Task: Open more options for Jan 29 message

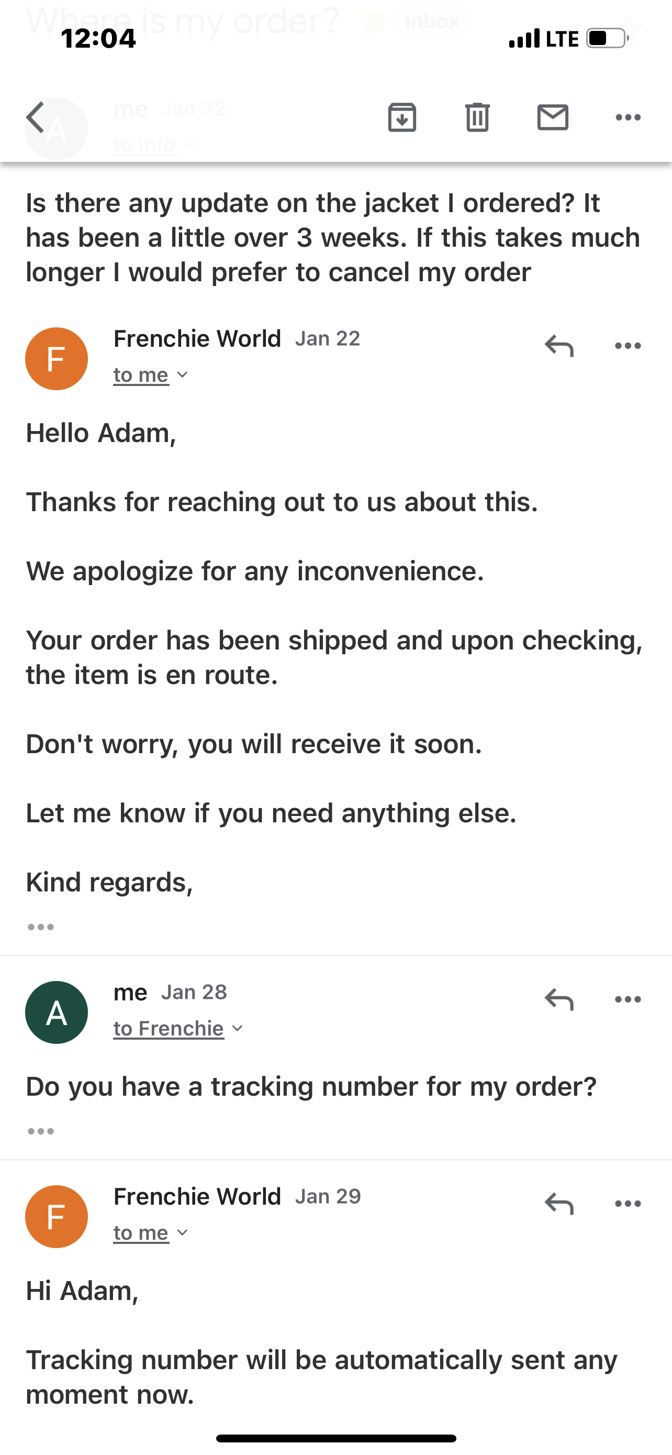Action: pyautogui.click(x=628, y=1203)
